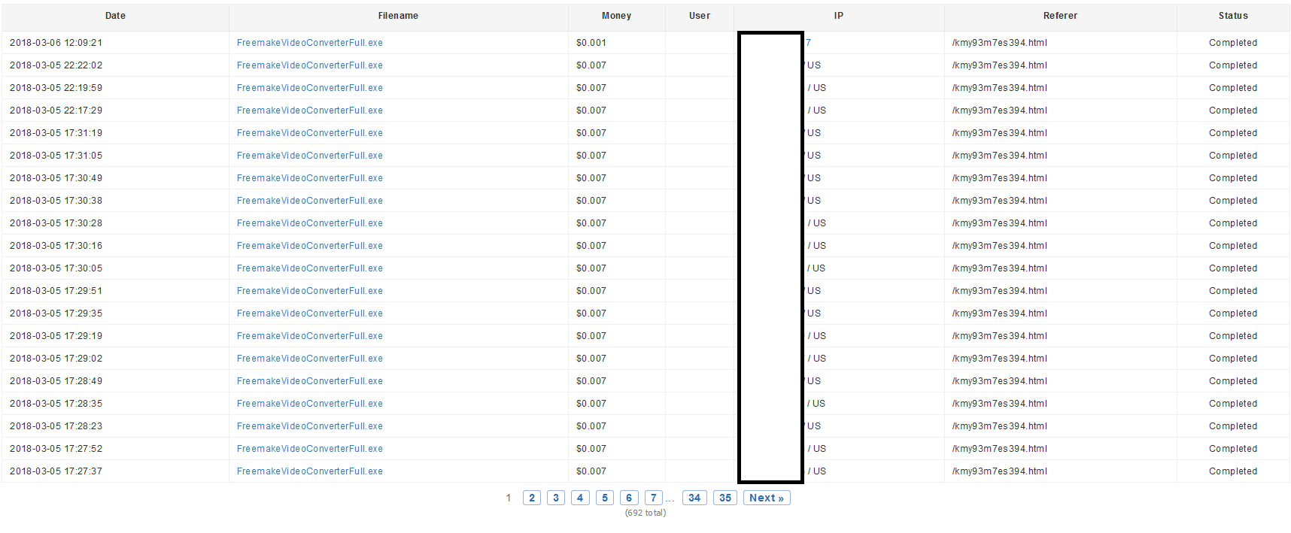The width and height of the screenshot is (1291, 533).
Task: Open FreemakeVideoConverterFull.exe link dated 2018-03-05 22:22:02
Action: (310, 65)
